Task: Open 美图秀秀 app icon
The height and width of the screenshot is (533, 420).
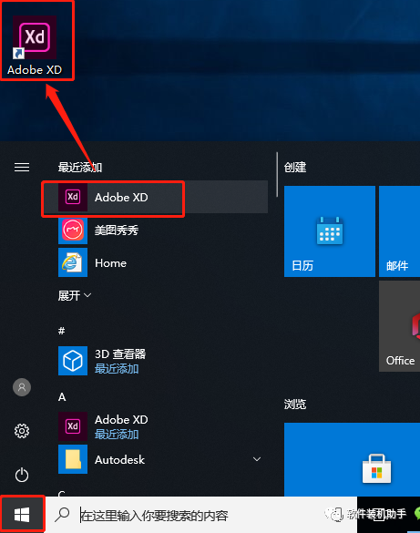Action: tap(73, 230)
